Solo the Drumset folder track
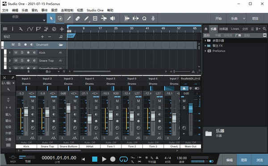 click(19, 45)
